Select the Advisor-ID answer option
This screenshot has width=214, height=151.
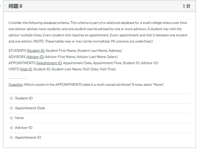(11, 128)
